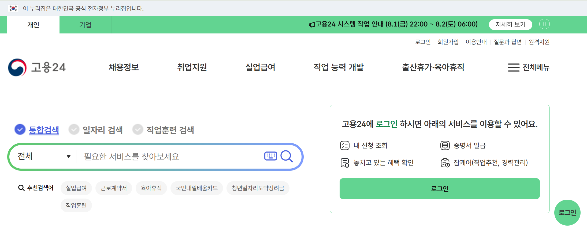Viewport: 587px width, 228px height.
Task: Open 잡케어 via its clipboard icon
Action: pos(445,162)
